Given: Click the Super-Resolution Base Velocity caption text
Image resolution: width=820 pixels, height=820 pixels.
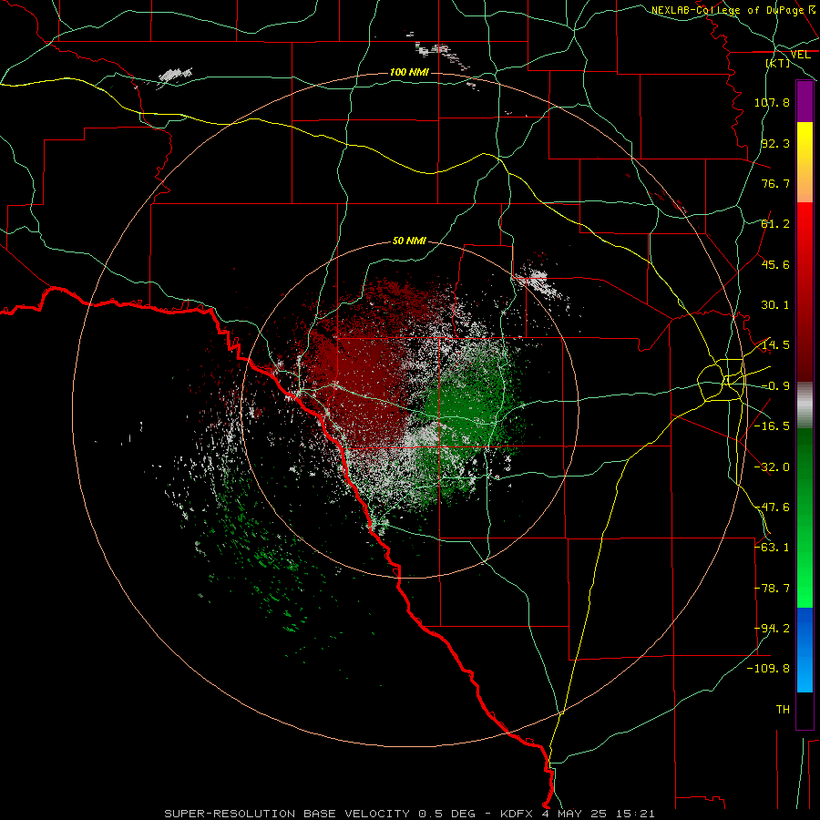Looking at the screenshot, I should 409,814.
